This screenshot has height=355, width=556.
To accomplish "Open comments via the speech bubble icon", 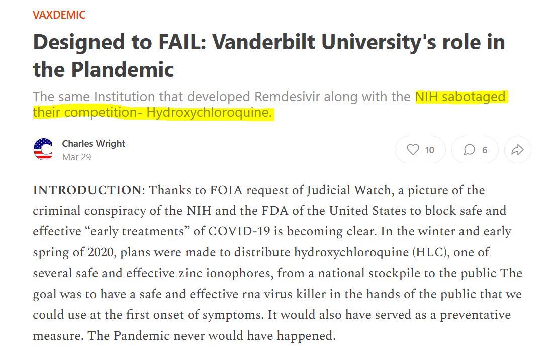I will pyautogui.click(x=469, y=150).
